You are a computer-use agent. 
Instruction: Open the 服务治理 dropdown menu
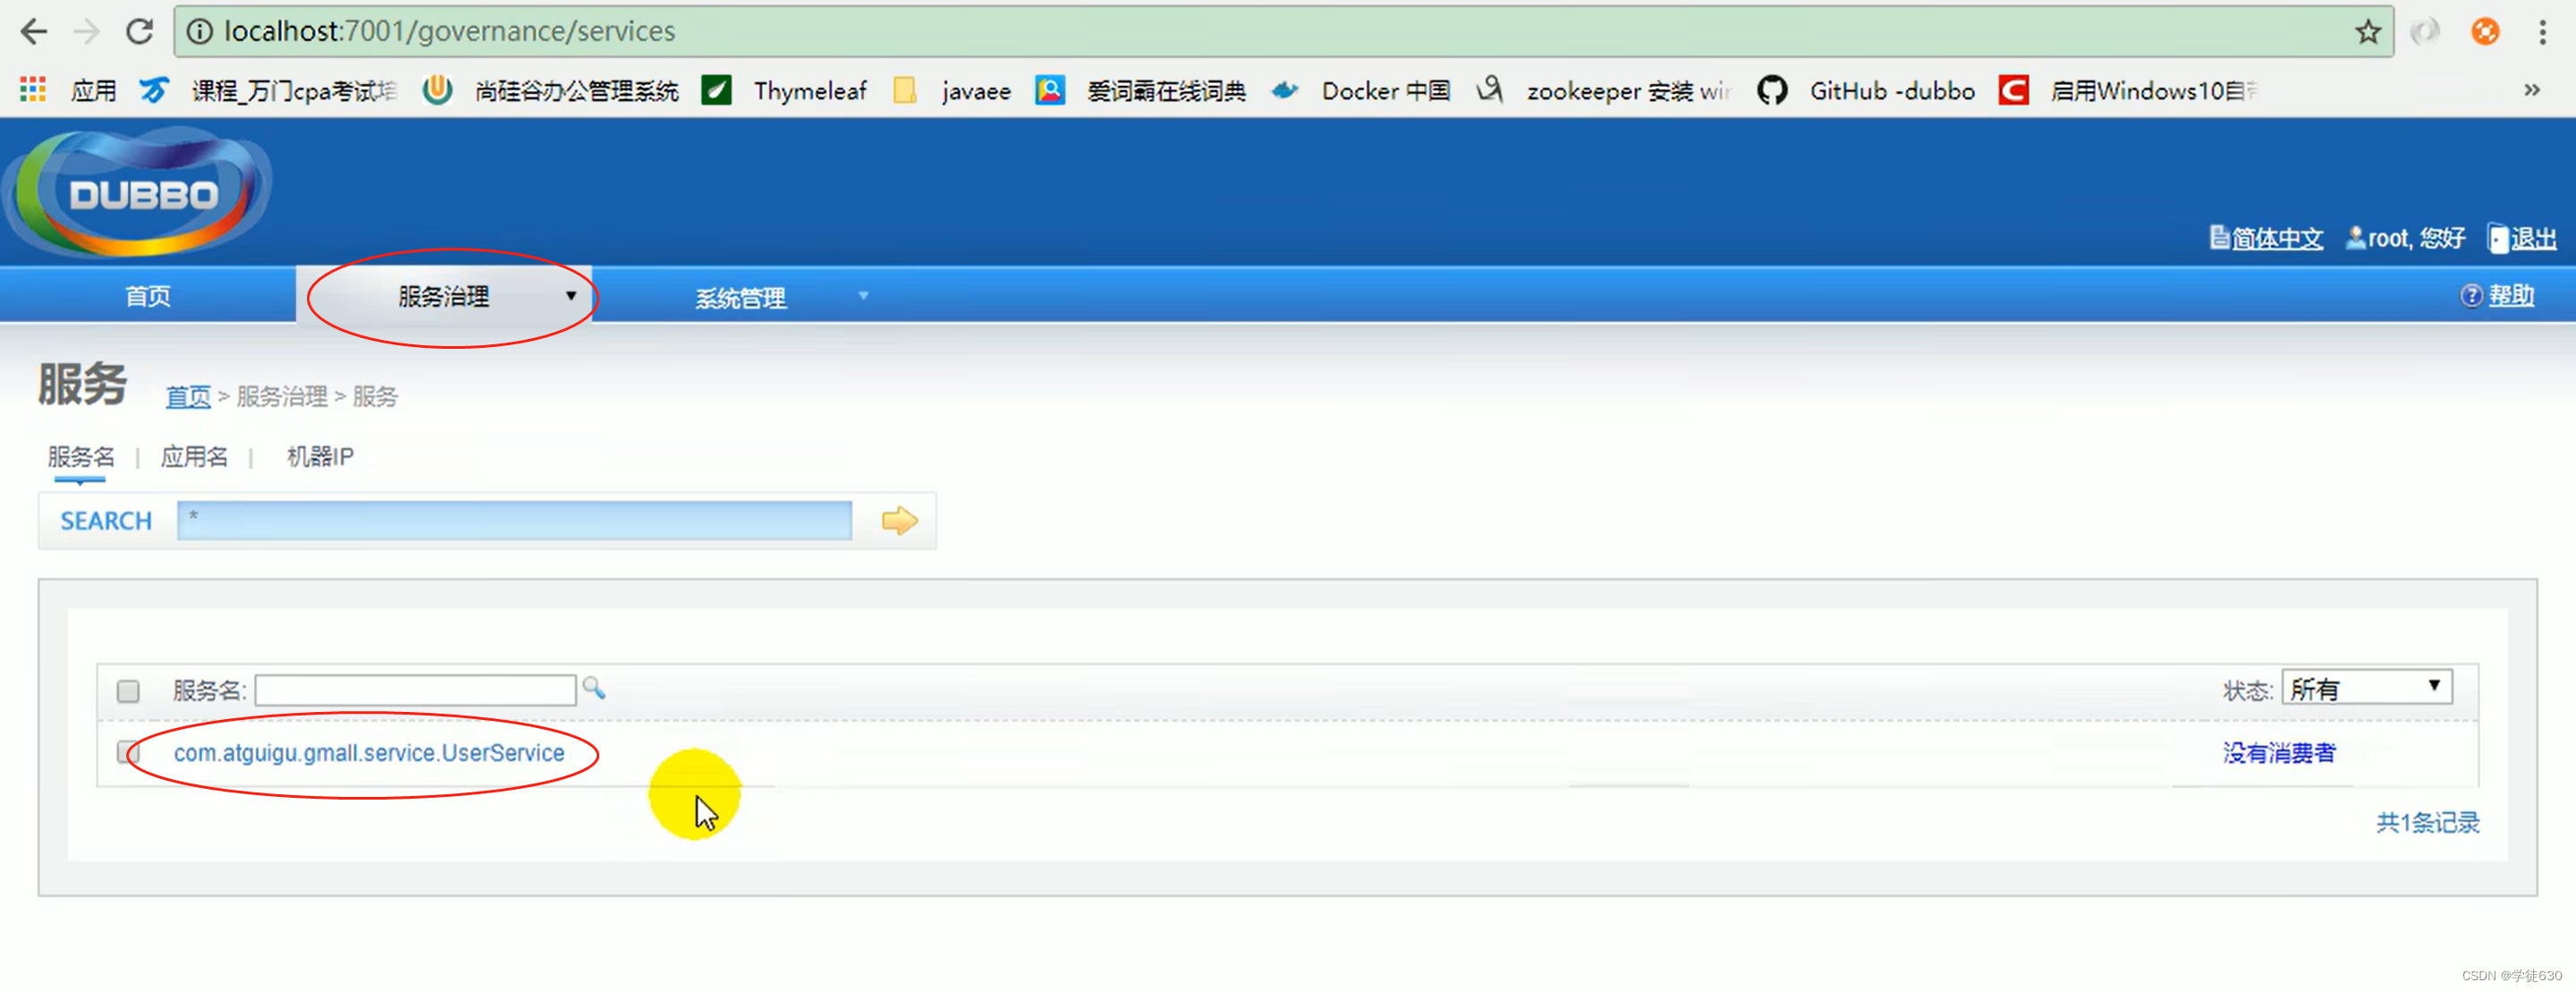click(x=444, y=296)
